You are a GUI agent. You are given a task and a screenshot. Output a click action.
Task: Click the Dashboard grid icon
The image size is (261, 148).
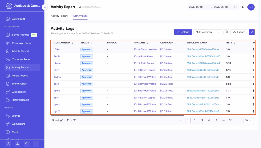pyautogui.click(x=8, y=19)
